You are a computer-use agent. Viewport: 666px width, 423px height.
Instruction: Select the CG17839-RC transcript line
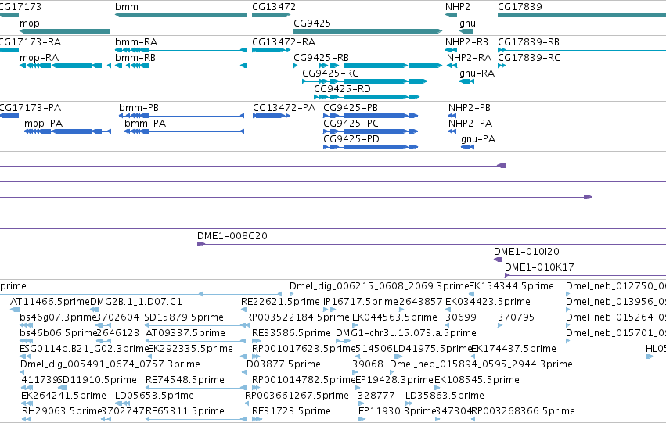(x=582, y=66)
